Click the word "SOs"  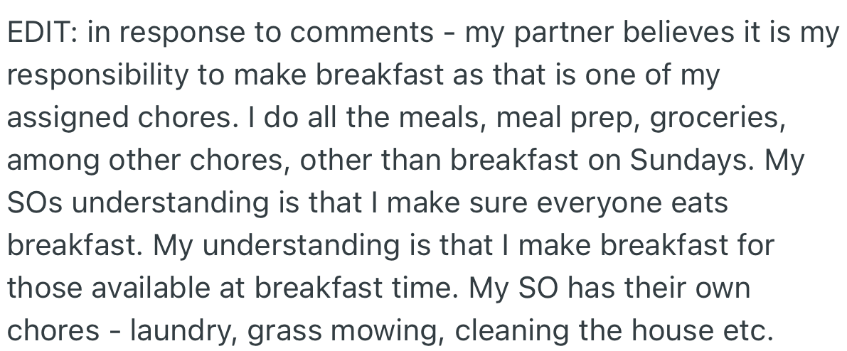pos(34,203)
